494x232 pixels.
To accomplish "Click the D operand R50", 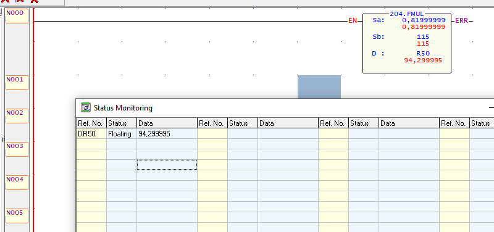I will point(423,54).
